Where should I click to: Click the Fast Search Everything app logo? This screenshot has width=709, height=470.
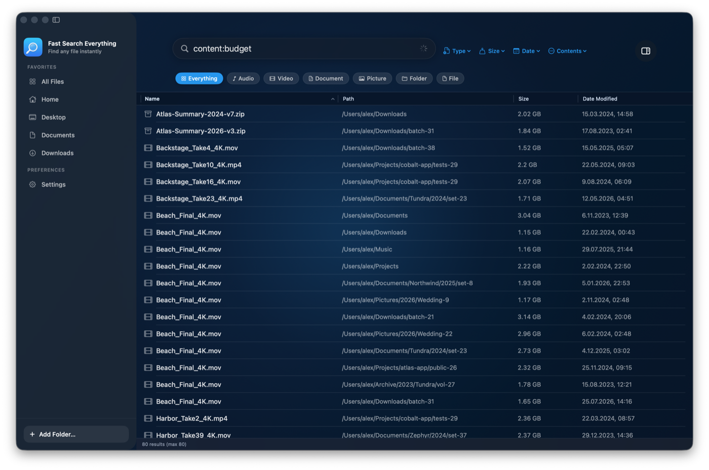pos(33,47)
